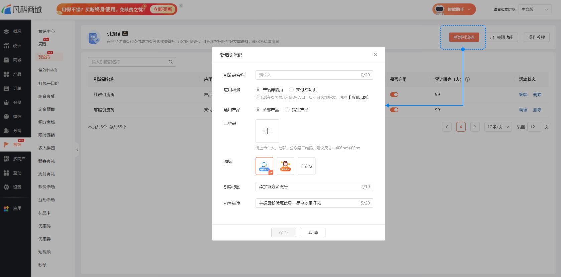Open the 多商户 multi-merchant sidebar icon

6,159
